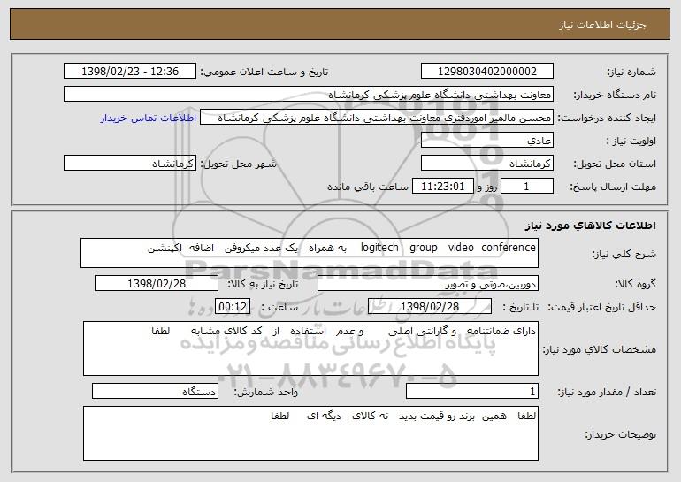
Task: Click the تاریخ نیاز به کالا field 1398/02/28
Action: pyautogui.click(x=157, y=283)
